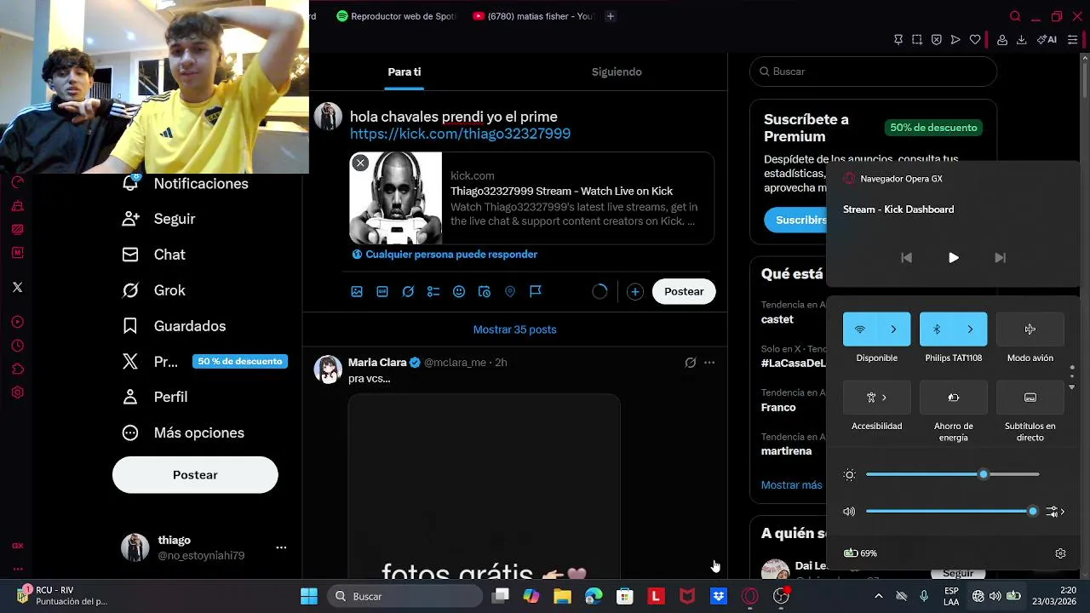Image resolution: width=1090 pixels, height=613 pixels.
Task: Show hidden system tray icons
Action: 879,596
